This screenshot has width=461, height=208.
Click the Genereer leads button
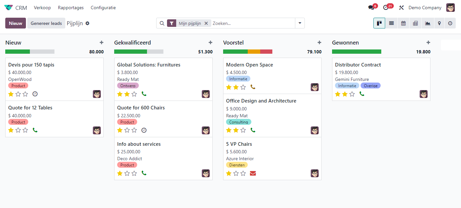(46, 23)
